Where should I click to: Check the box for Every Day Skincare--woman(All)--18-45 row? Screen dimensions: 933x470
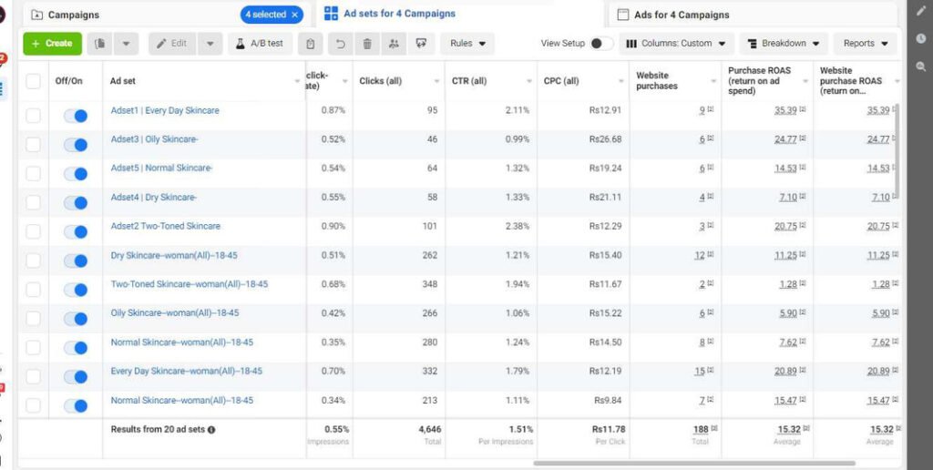34,376
